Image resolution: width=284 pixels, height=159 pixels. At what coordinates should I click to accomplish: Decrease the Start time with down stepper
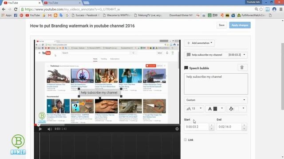[211, 129]
